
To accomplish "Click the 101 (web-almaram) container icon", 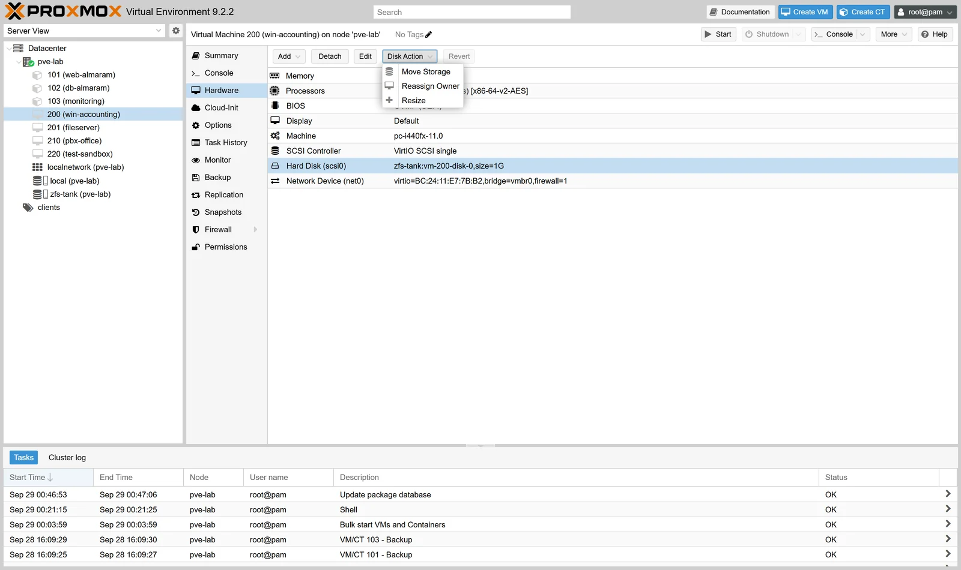I will click(37, 75).
